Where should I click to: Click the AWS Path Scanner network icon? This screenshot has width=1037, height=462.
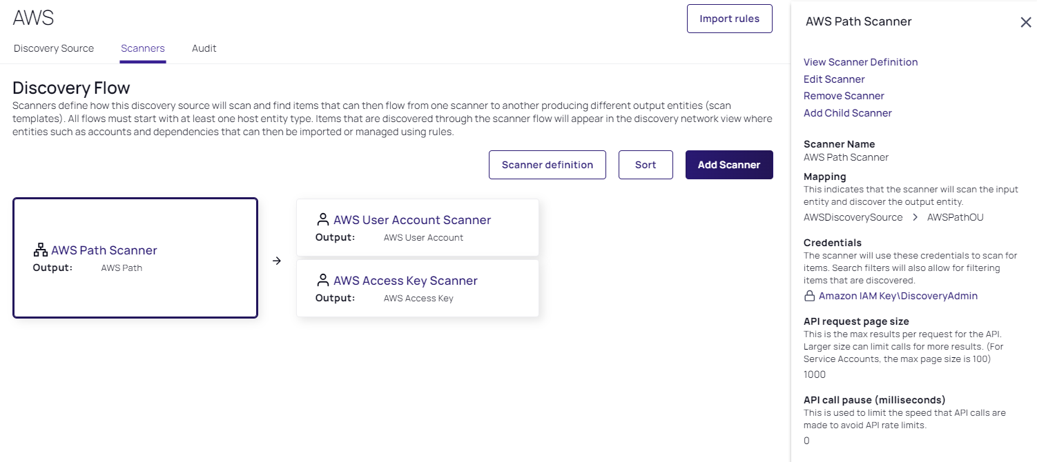40,250
